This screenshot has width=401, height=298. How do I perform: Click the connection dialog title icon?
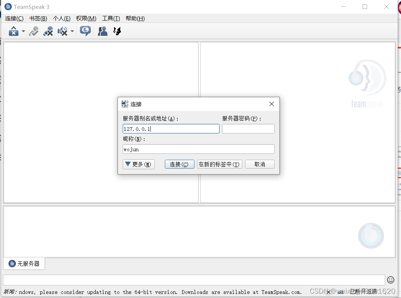click(x=125, y=104)
